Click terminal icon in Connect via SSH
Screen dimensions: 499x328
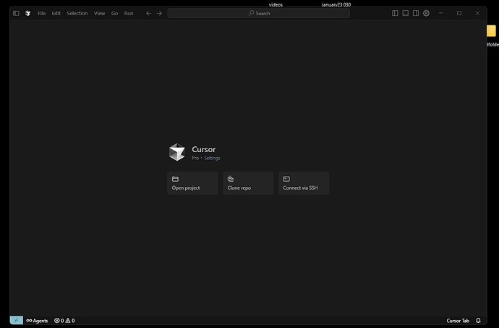[x=286, y=179]
